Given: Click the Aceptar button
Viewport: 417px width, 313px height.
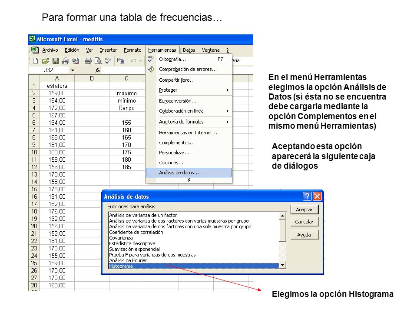Looking at the screenshot, I should point(304,210).
